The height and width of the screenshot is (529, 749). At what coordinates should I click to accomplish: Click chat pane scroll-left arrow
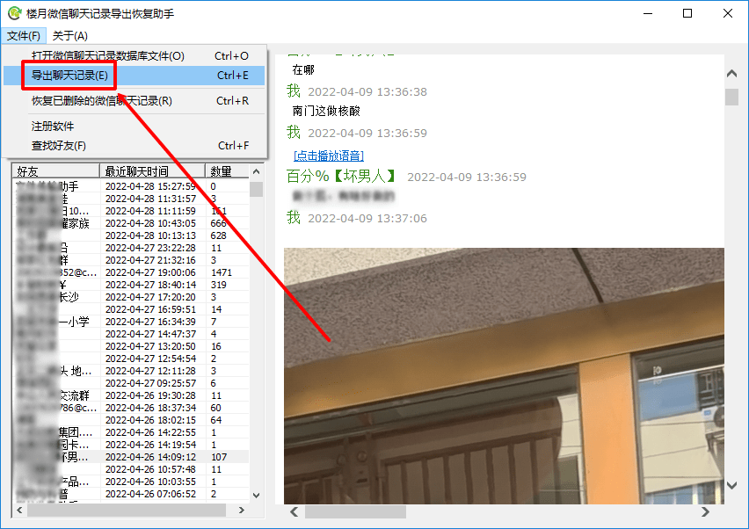(295, 511)
